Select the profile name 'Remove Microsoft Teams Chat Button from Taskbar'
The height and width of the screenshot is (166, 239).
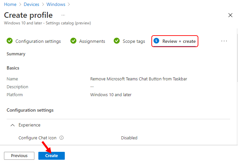[139, 79]
